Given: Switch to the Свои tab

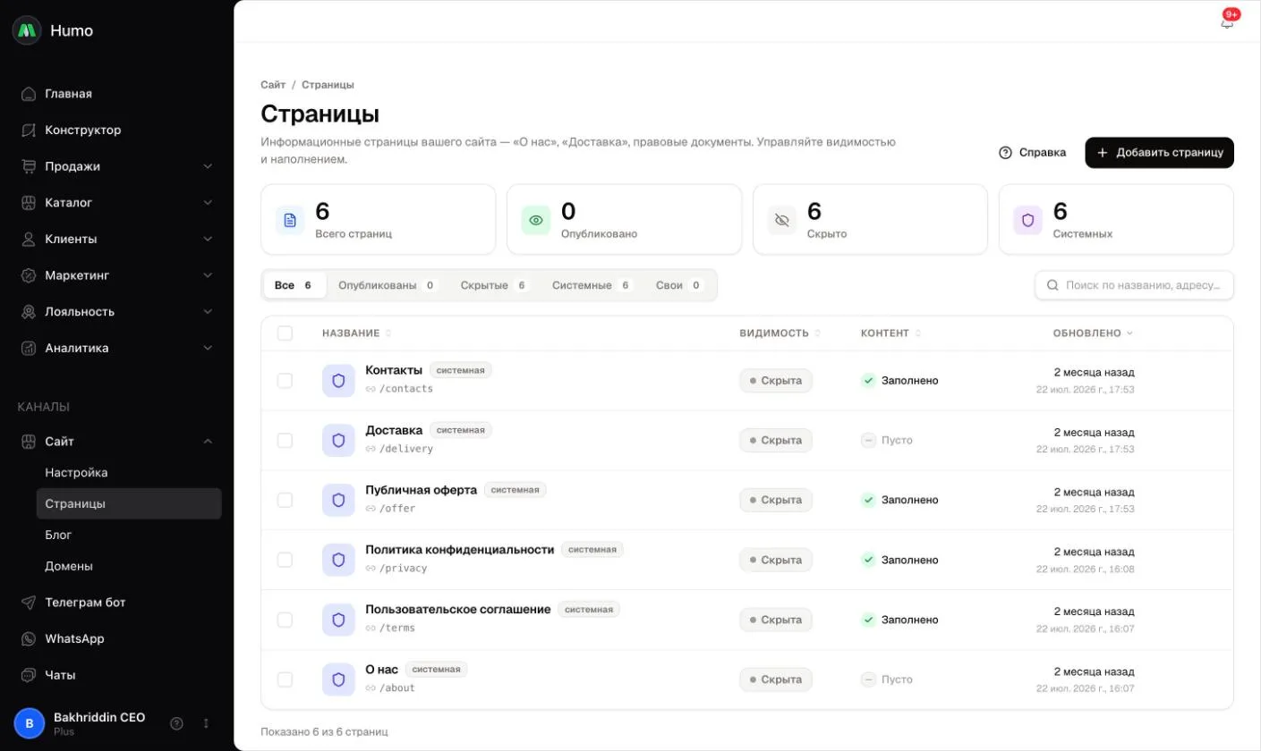Looking at the screenshot, I should 679,285.
